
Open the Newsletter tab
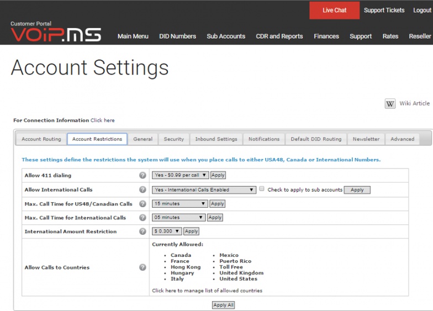point(366,139)
